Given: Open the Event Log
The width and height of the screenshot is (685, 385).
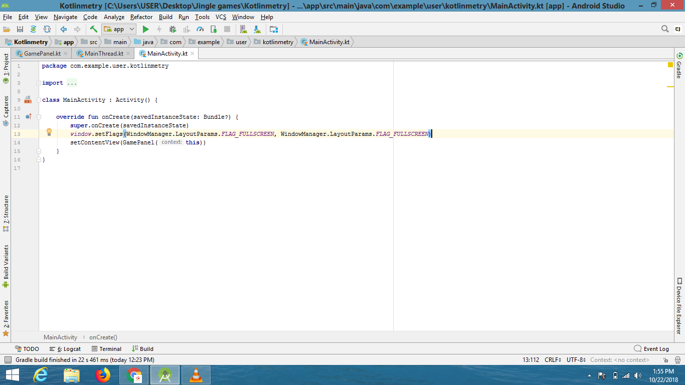Looking at the screenshot, I should [655, 348].
